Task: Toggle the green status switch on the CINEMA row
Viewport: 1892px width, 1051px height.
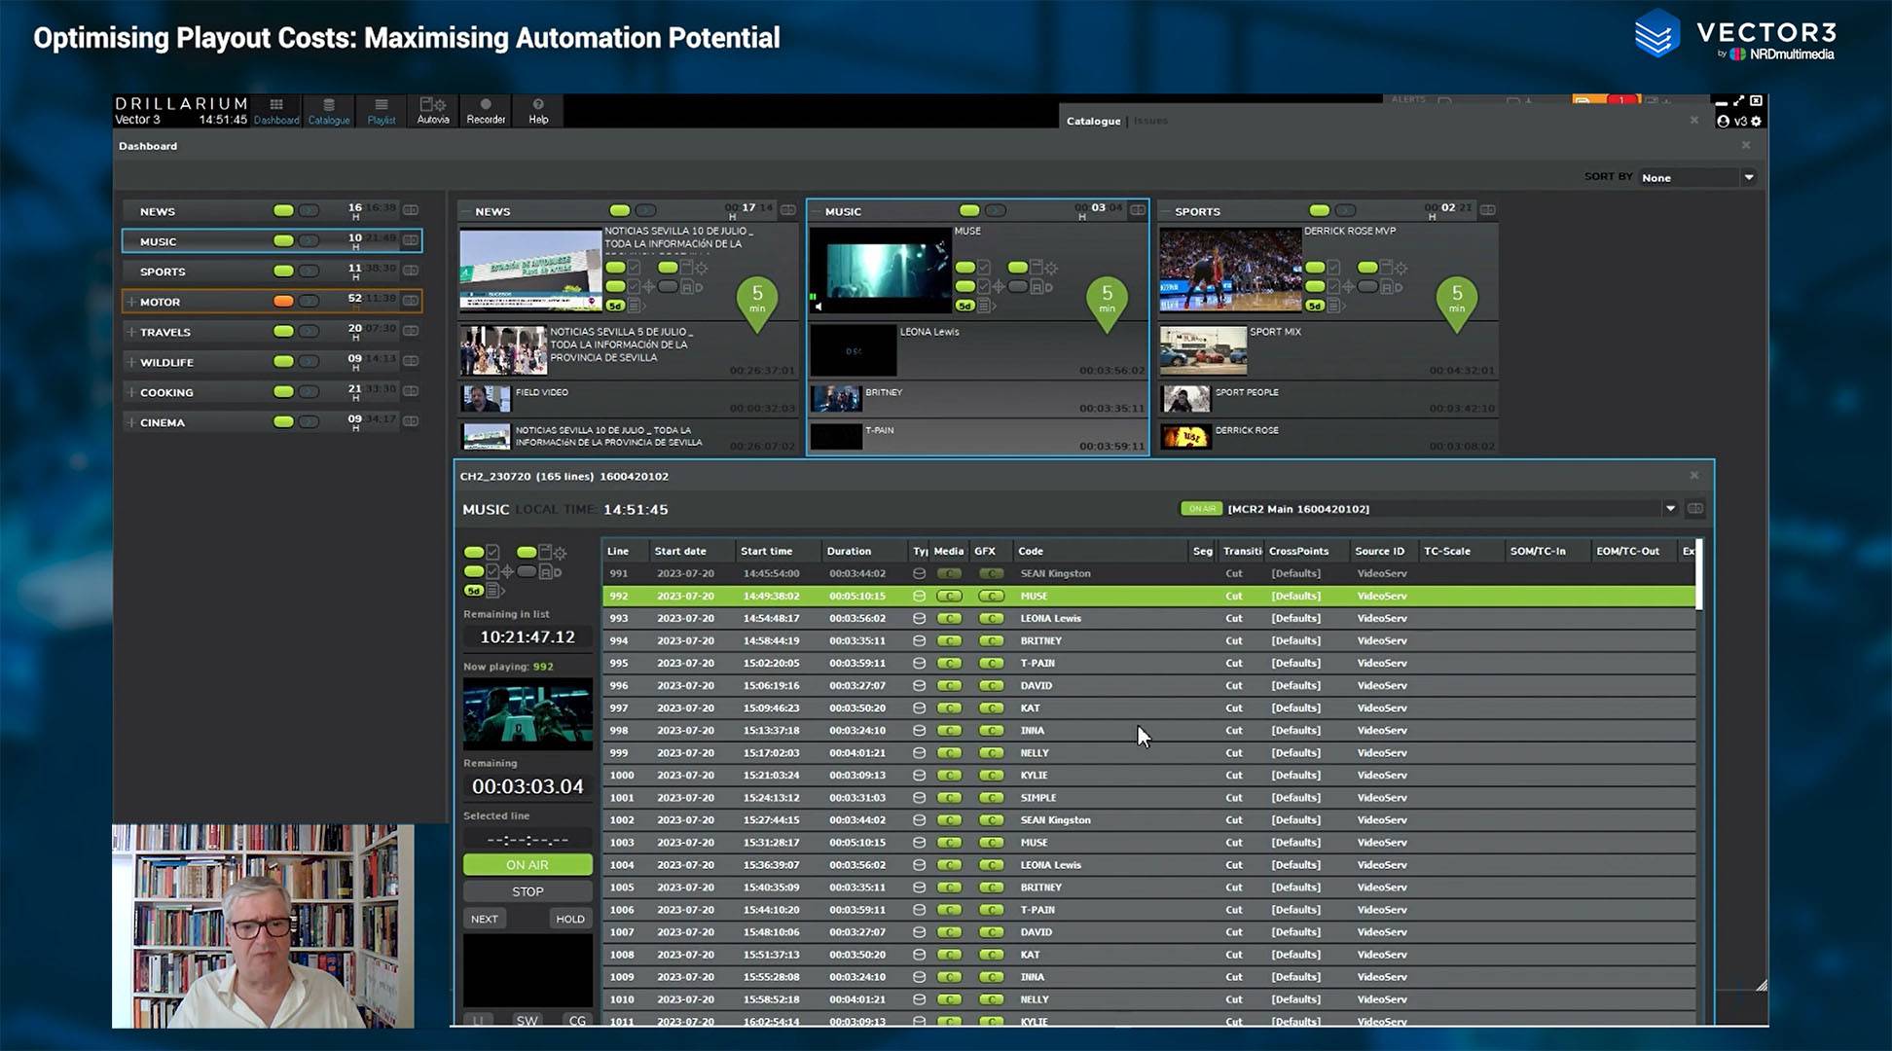Action: [283, 421]
